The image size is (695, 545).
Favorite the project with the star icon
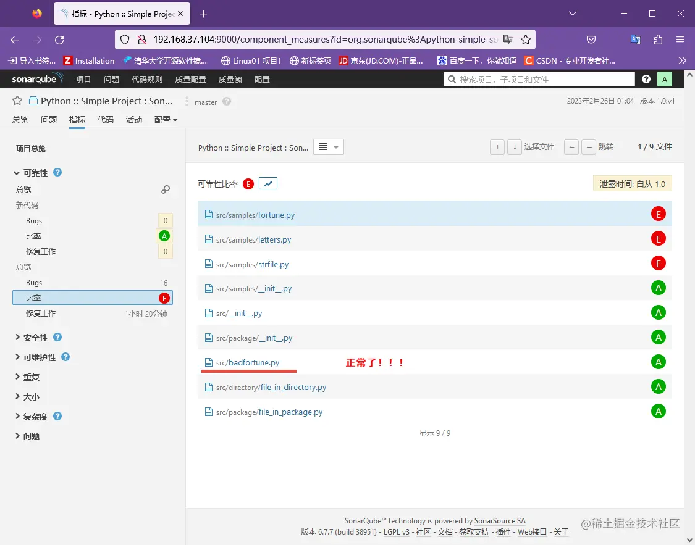pos(17,101)
